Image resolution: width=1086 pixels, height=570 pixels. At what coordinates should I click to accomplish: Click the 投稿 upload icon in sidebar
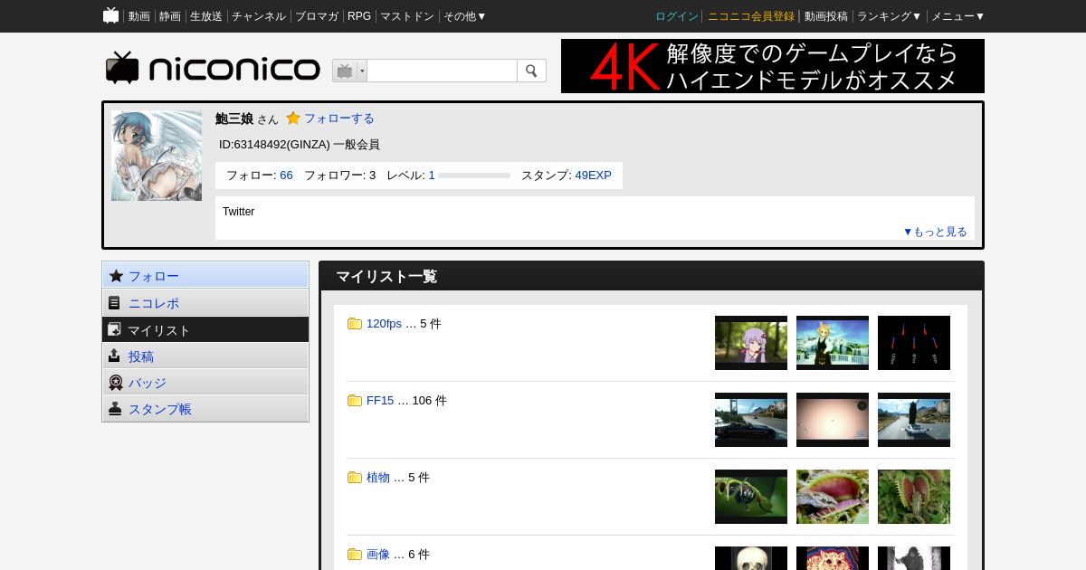point(114,356)
